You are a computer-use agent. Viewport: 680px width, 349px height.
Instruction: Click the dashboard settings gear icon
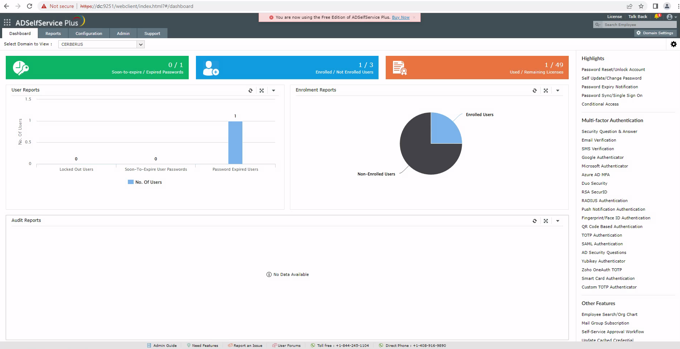tap(674, 44)
